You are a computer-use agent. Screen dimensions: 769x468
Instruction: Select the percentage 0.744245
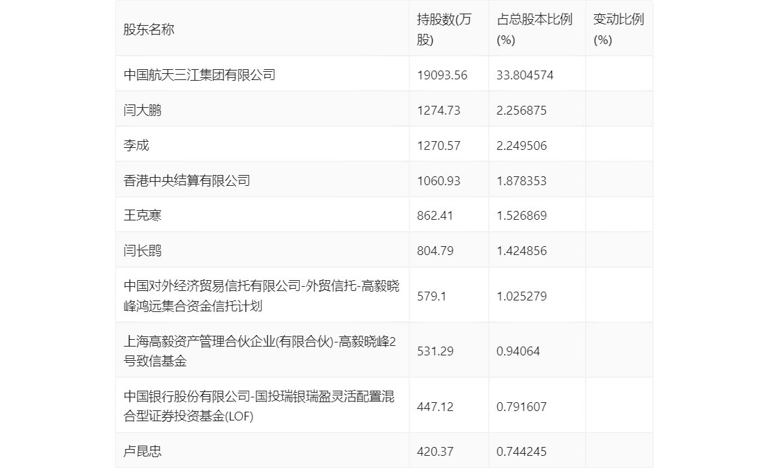[x=521, y=451]
